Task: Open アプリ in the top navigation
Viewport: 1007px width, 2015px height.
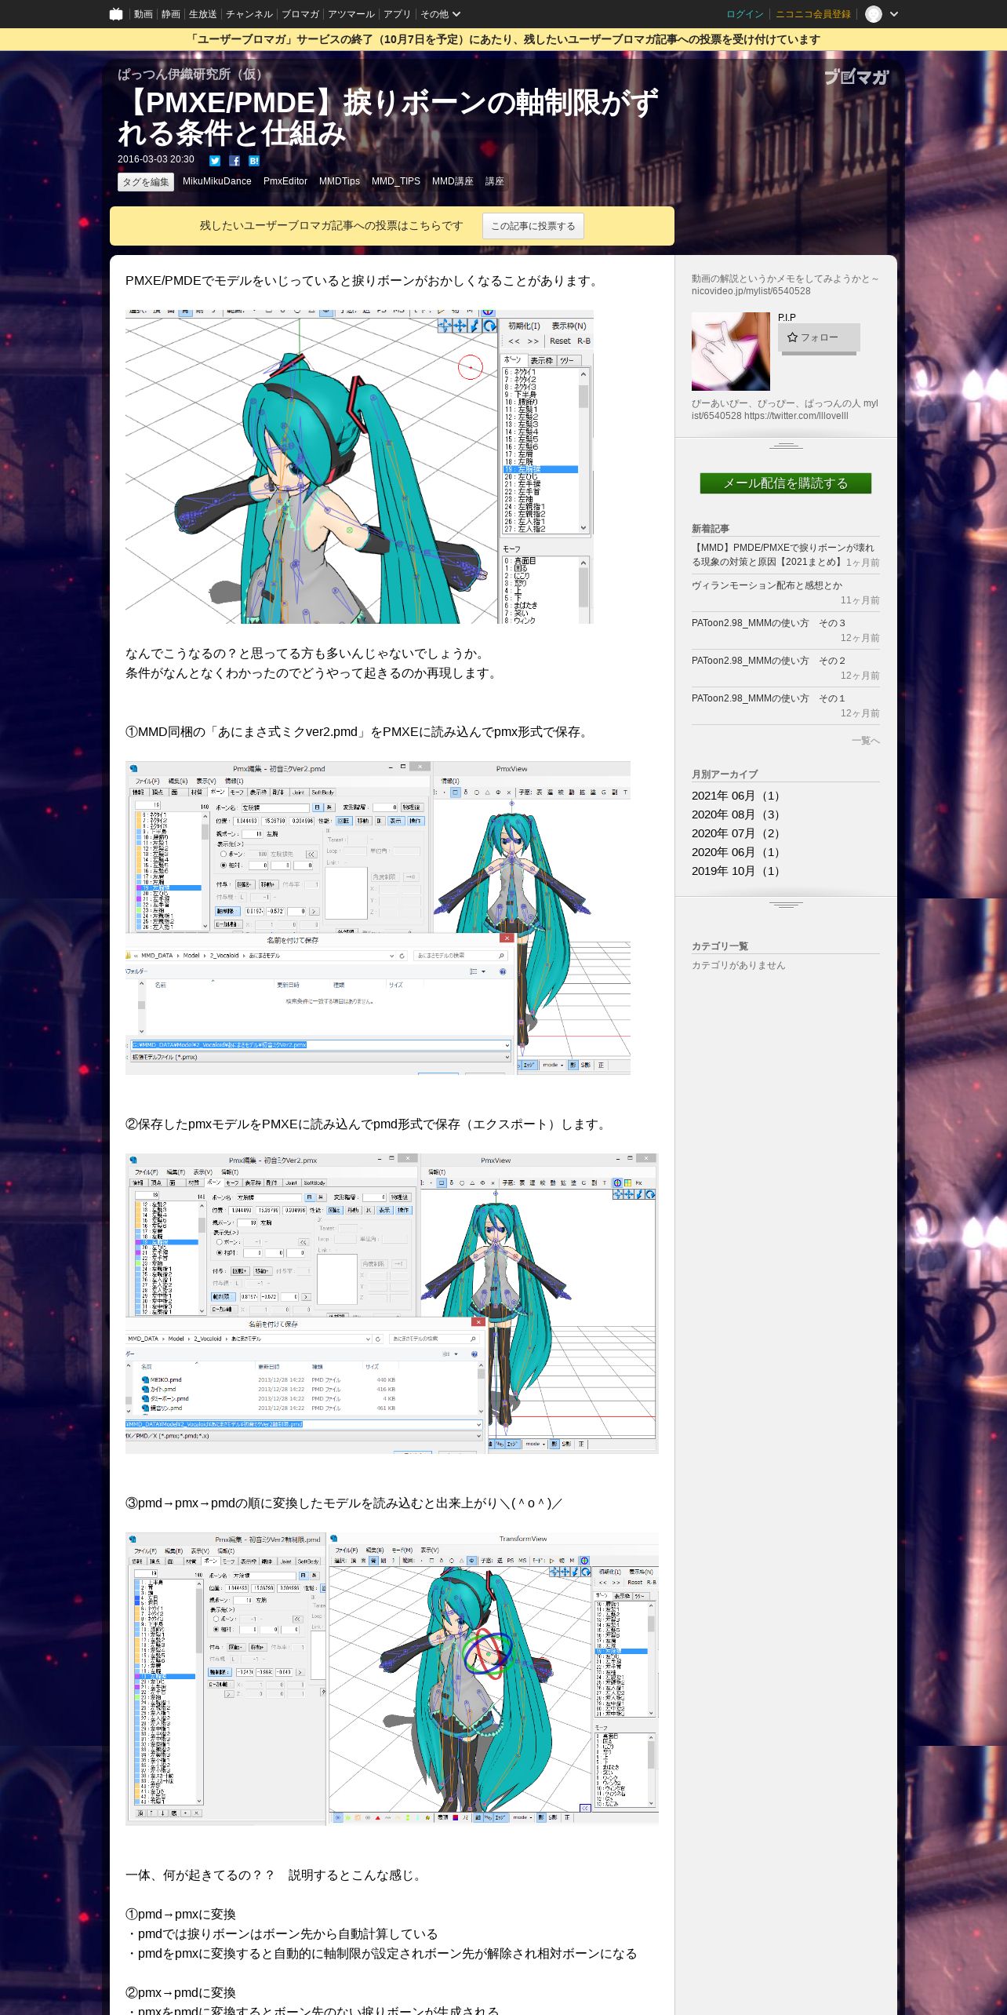Action: coord(398,14)
